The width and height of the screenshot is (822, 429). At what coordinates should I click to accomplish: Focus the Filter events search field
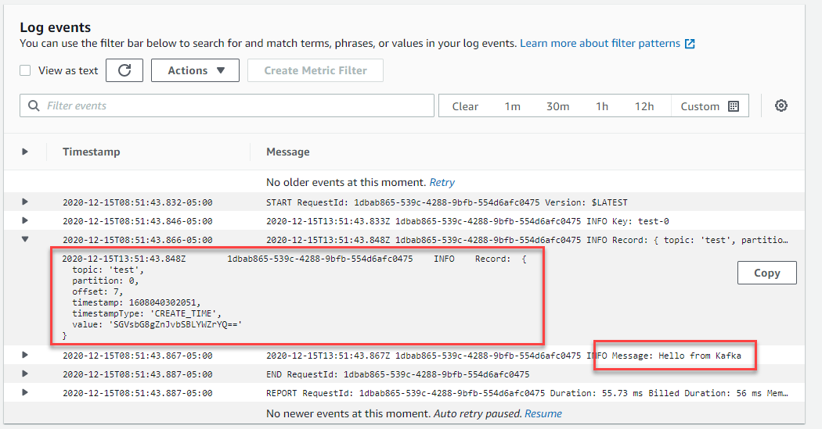pyautogui.click(x=227, y=105)
